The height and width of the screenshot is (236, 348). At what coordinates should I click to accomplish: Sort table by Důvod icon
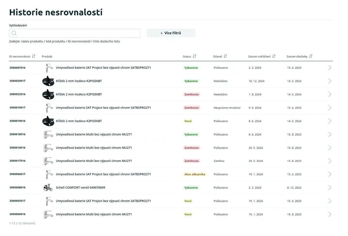(x=225, y=56)
